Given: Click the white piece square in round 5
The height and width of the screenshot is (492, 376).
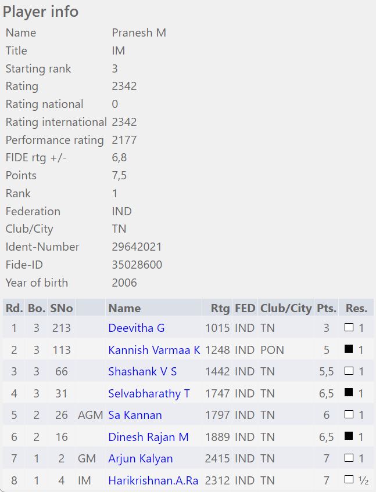Looking at the screenshot, I should point(349,415).
